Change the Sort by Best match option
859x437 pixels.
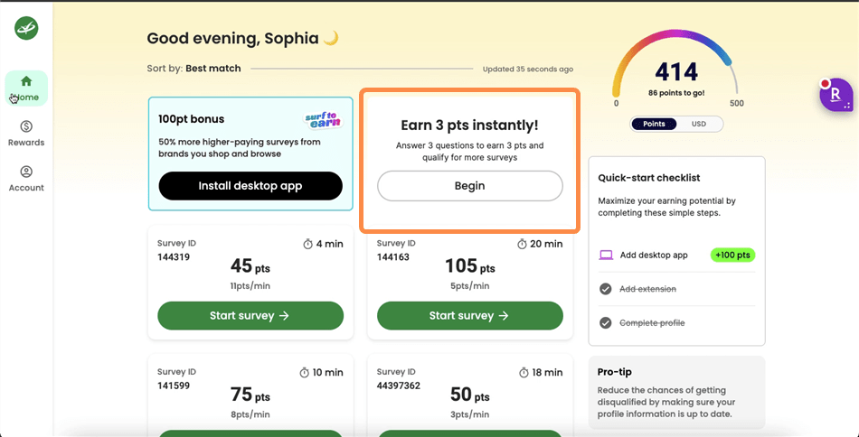coord(213,69)
